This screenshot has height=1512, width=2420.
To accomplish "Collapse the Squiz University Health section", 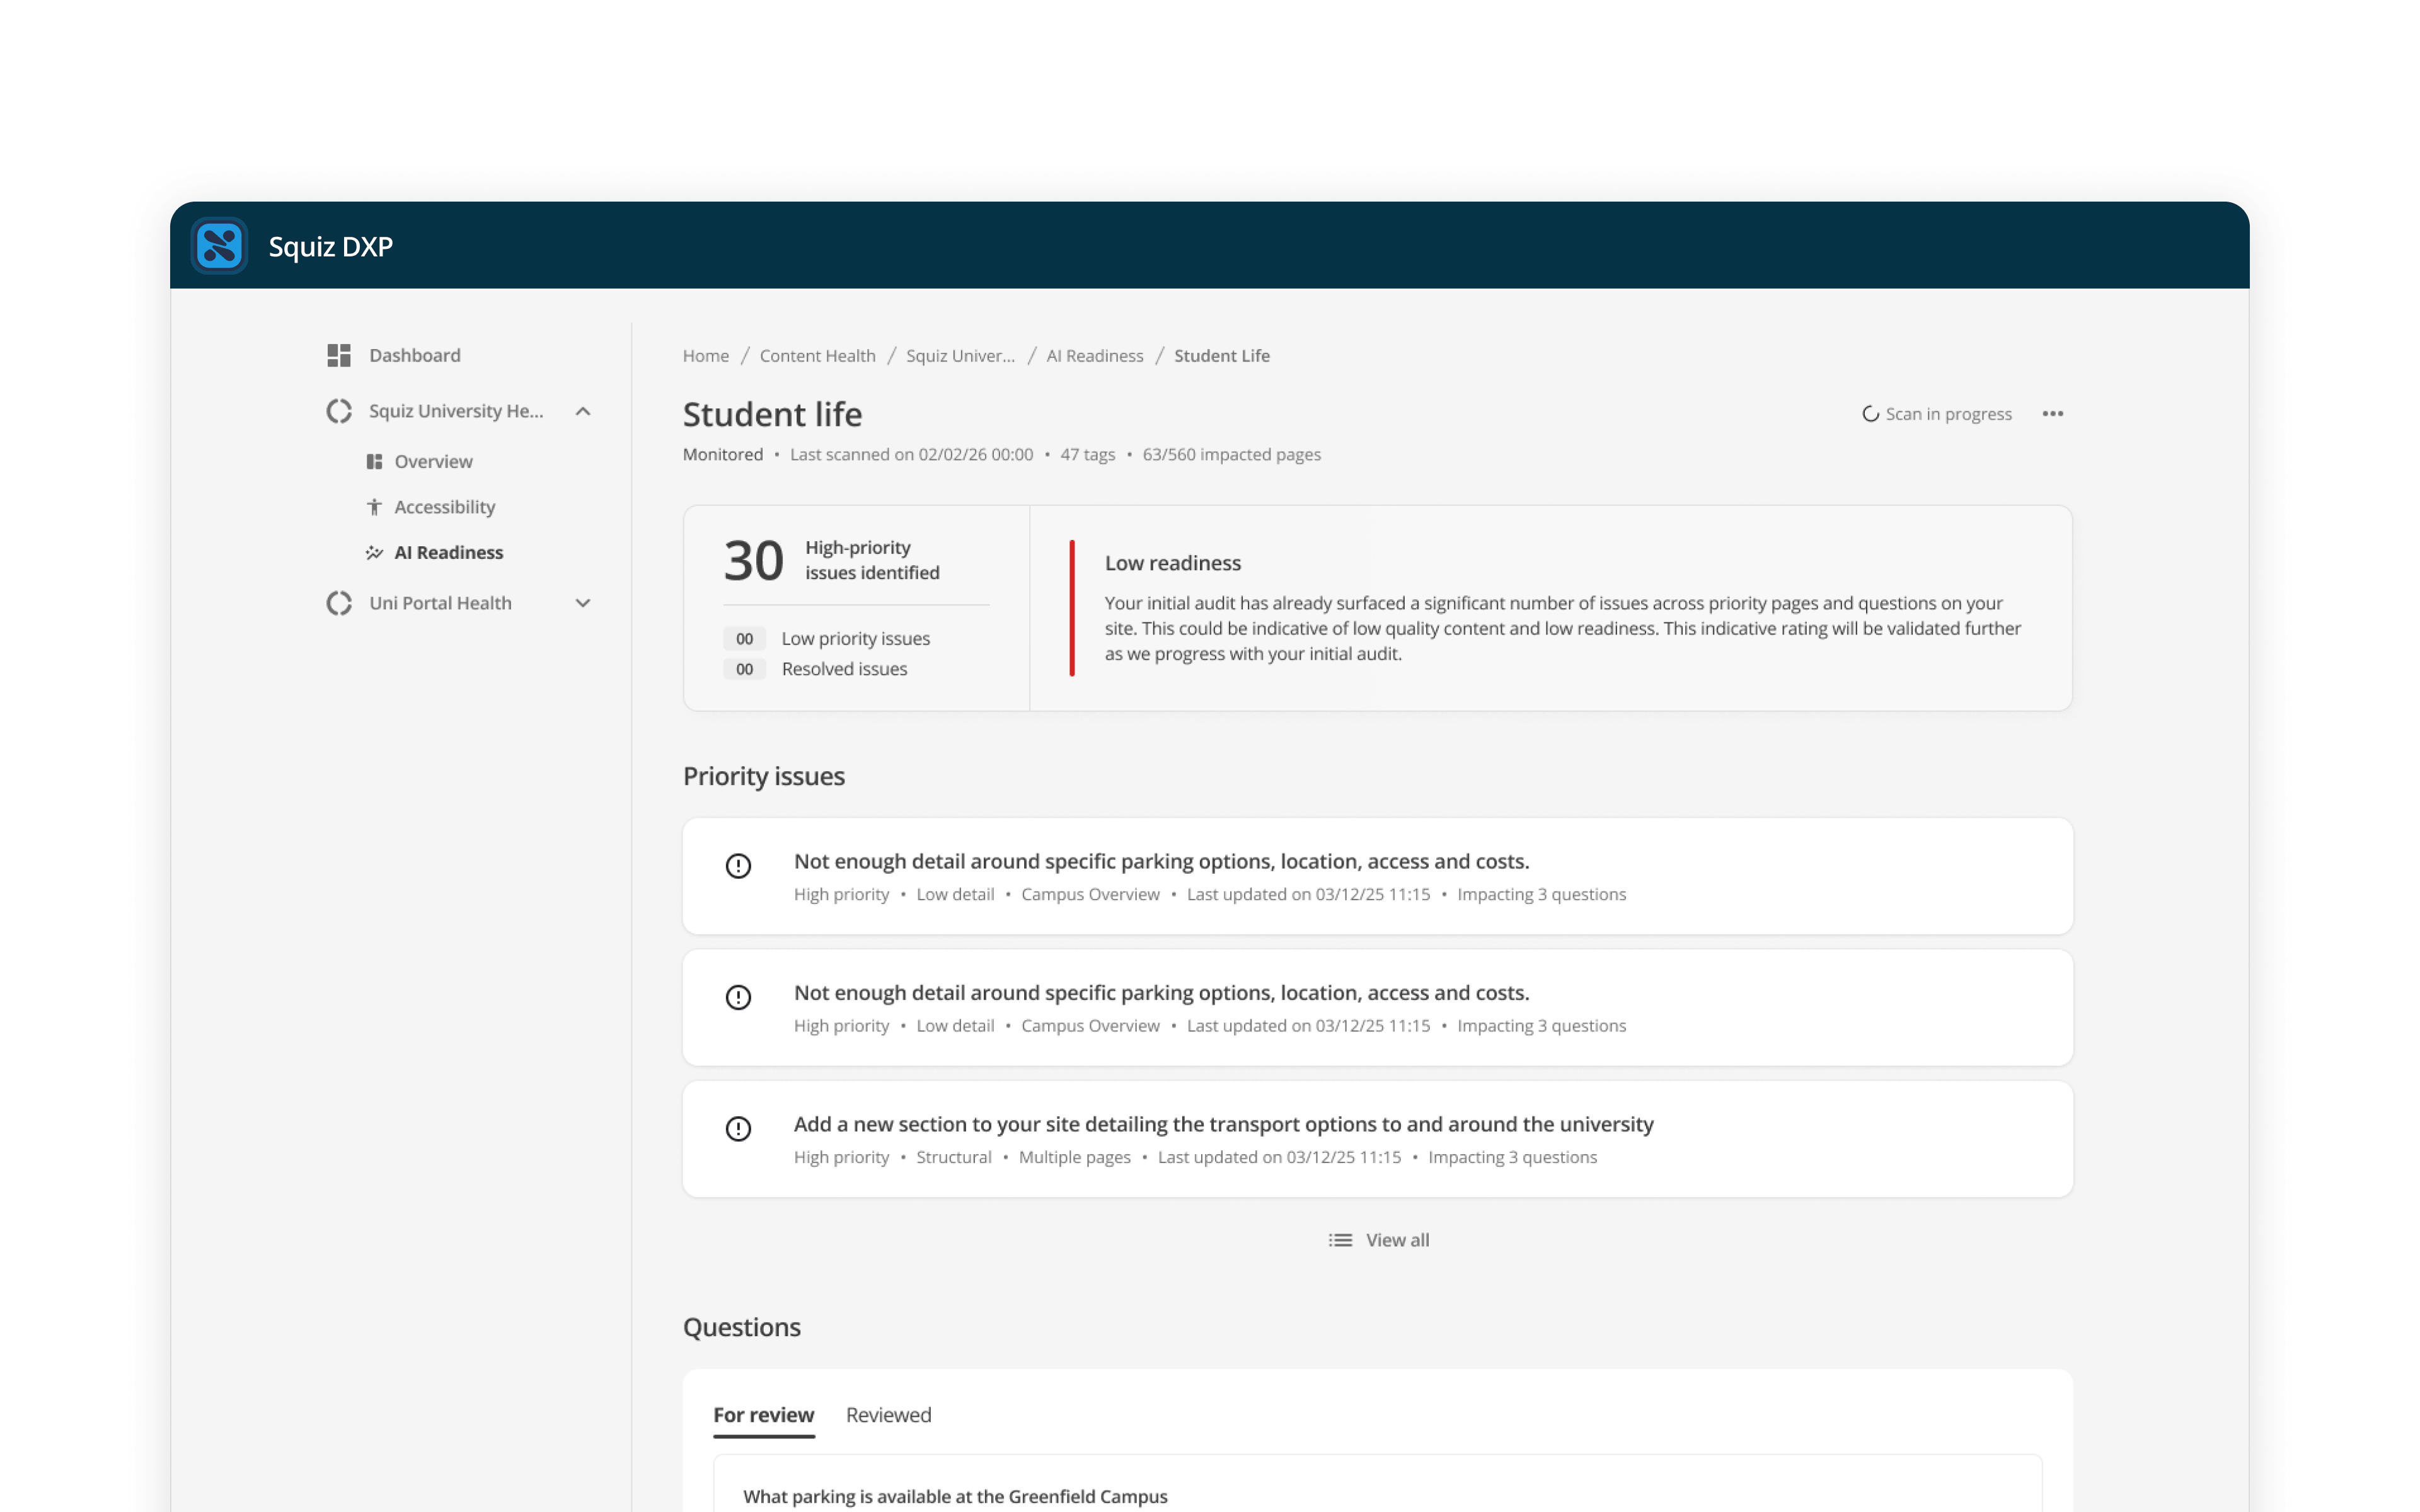I will 583,410.
